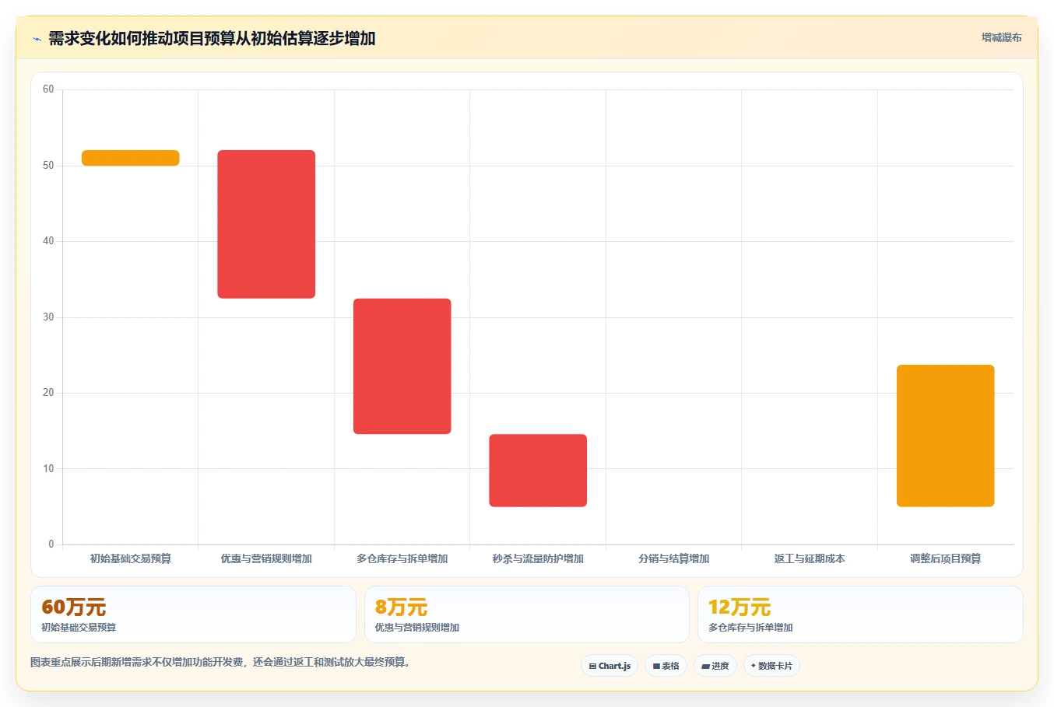Click the x-axis label 秒杀与流量防护增加
1054x707 pixels.
[x=538, y=558]
